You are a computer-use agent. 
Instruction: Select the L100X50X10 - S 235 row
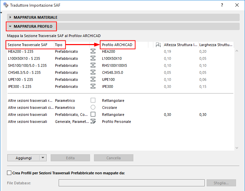click(x=121, y=58)
